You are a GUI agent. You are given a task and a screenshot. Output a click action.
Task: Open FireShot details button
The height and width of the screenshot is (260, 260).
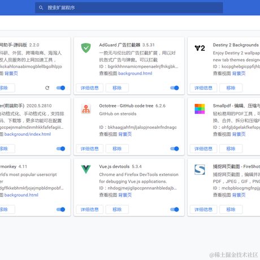tap(203, 209)
